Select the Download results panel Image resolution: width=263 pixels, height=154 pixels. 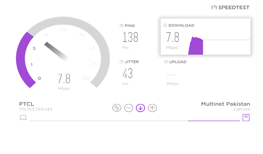[x=205, y=36]
